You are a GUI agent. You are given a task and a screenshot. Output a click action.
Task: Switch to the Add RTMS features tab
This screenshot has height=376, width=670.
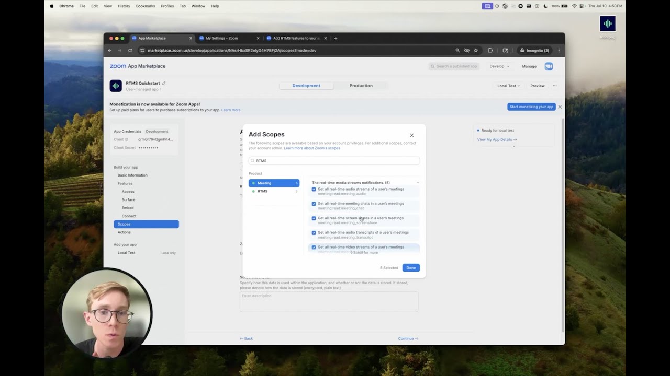pyautogui.click(x=296, y=38)
